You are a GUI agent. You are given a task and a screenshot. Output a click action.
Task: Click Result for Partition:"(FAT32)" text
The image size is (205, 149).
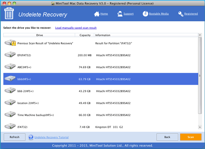click(113, 43)
